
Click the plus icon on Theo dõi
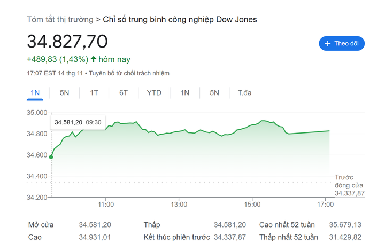[327, 44]
